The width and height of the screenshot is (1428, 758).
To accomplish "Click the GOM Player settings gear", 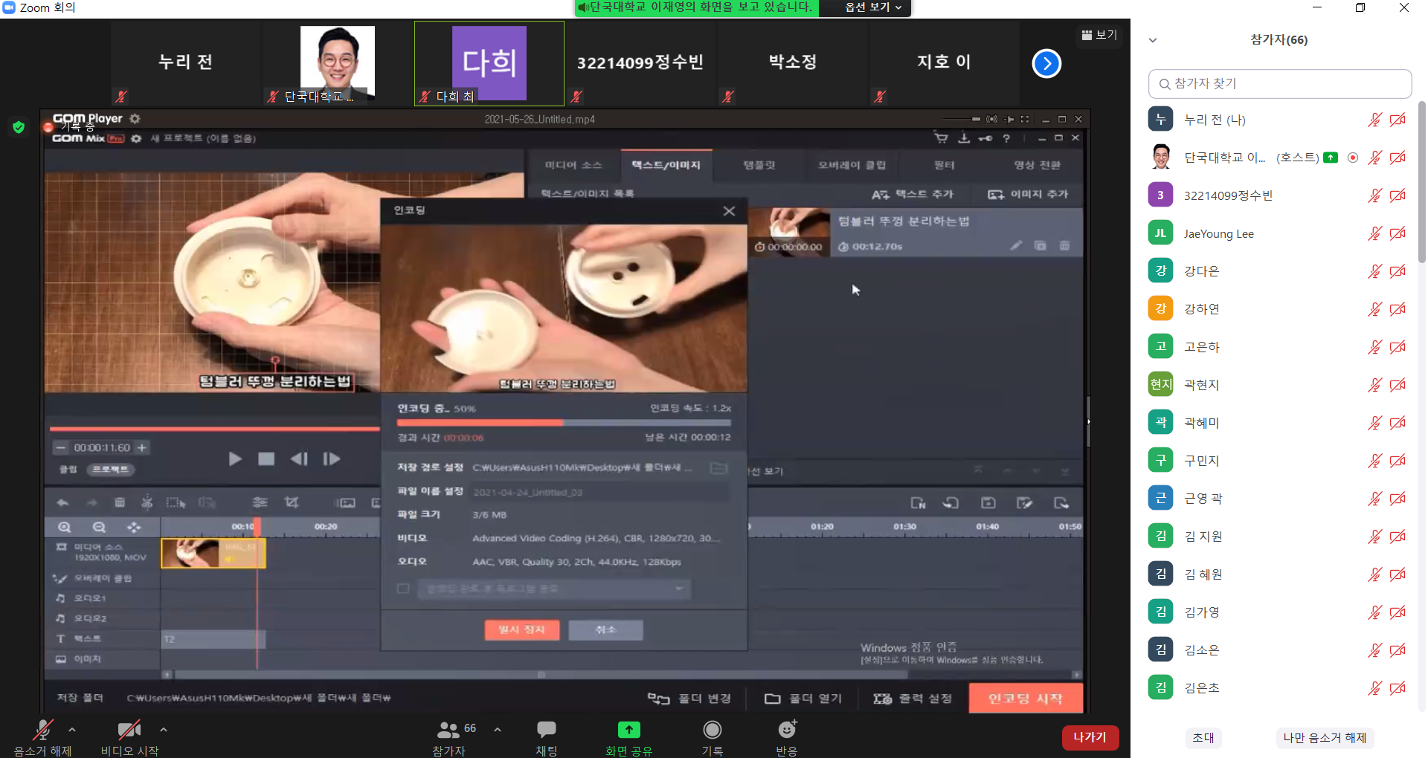I will click(x=135, y=118).
